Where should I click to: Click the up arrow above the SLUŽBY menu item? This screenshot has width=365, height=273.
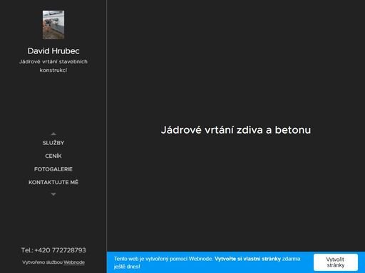click(x=53, y=134)
